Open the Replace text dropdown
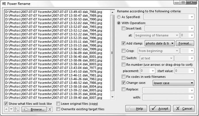The width and height of the screenshot is (199, 116). coord(168,90)
